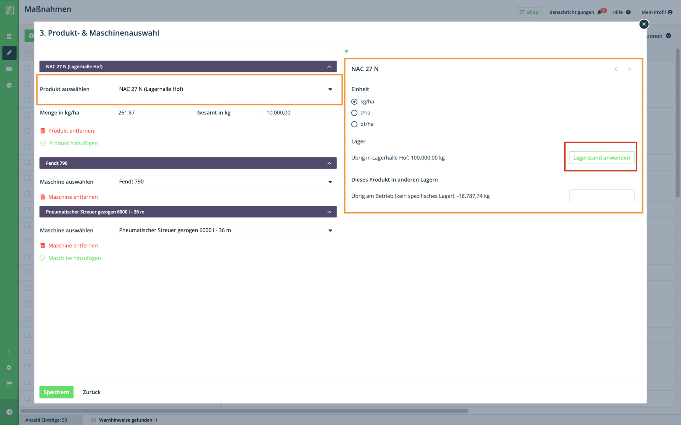Screen dimensions: 681x425
Task: Collapse the NAC 27 N (Lagerhalle Hof) section
Action: (x=330, y=67)
